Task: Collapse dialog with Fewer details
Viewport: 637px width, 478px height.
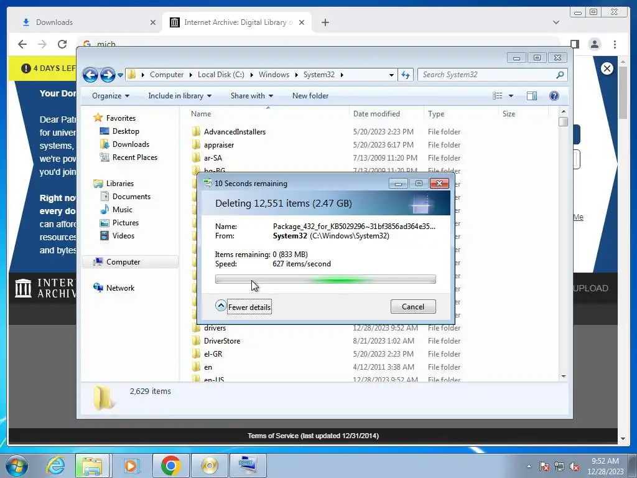Action: pos(243,307)
